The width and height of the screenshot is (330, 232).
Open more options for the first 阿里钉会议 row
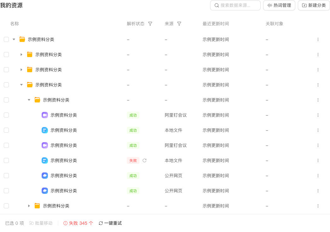pyautogui.click(x=318, y=115)
